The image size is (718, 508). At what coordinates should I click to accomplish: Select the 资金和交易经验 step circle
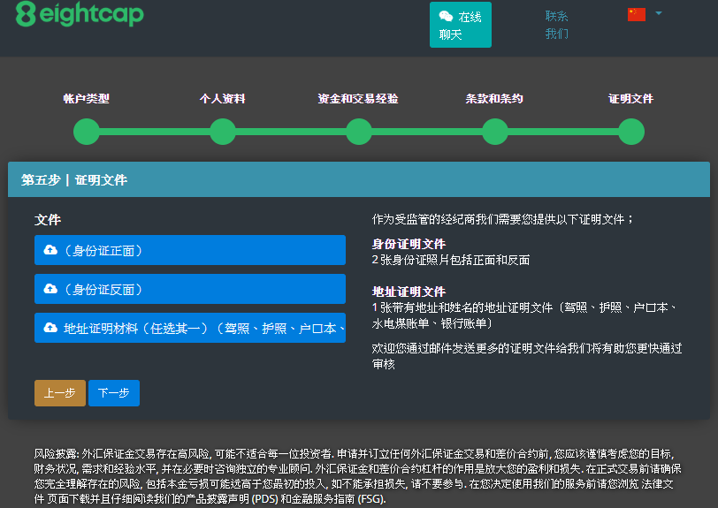click(358, 132)
